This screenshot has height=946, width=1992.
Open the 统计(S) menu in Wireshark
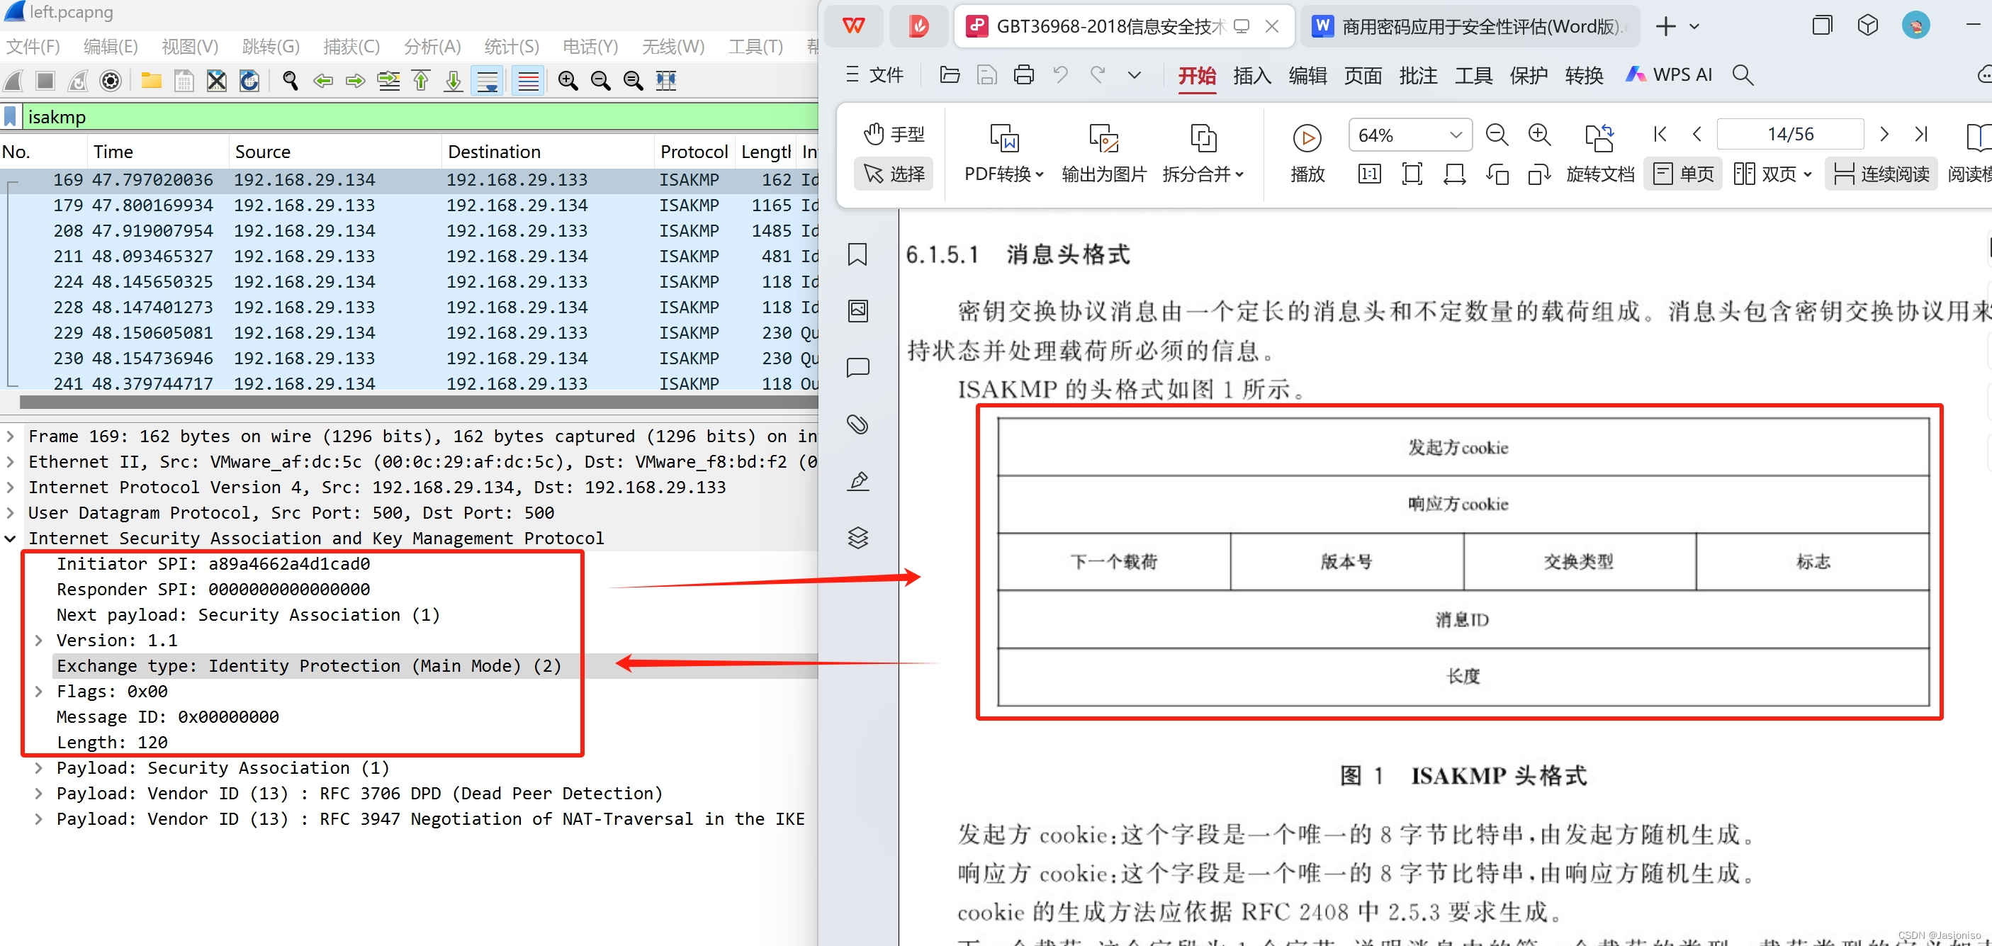(x=511, y=46)
